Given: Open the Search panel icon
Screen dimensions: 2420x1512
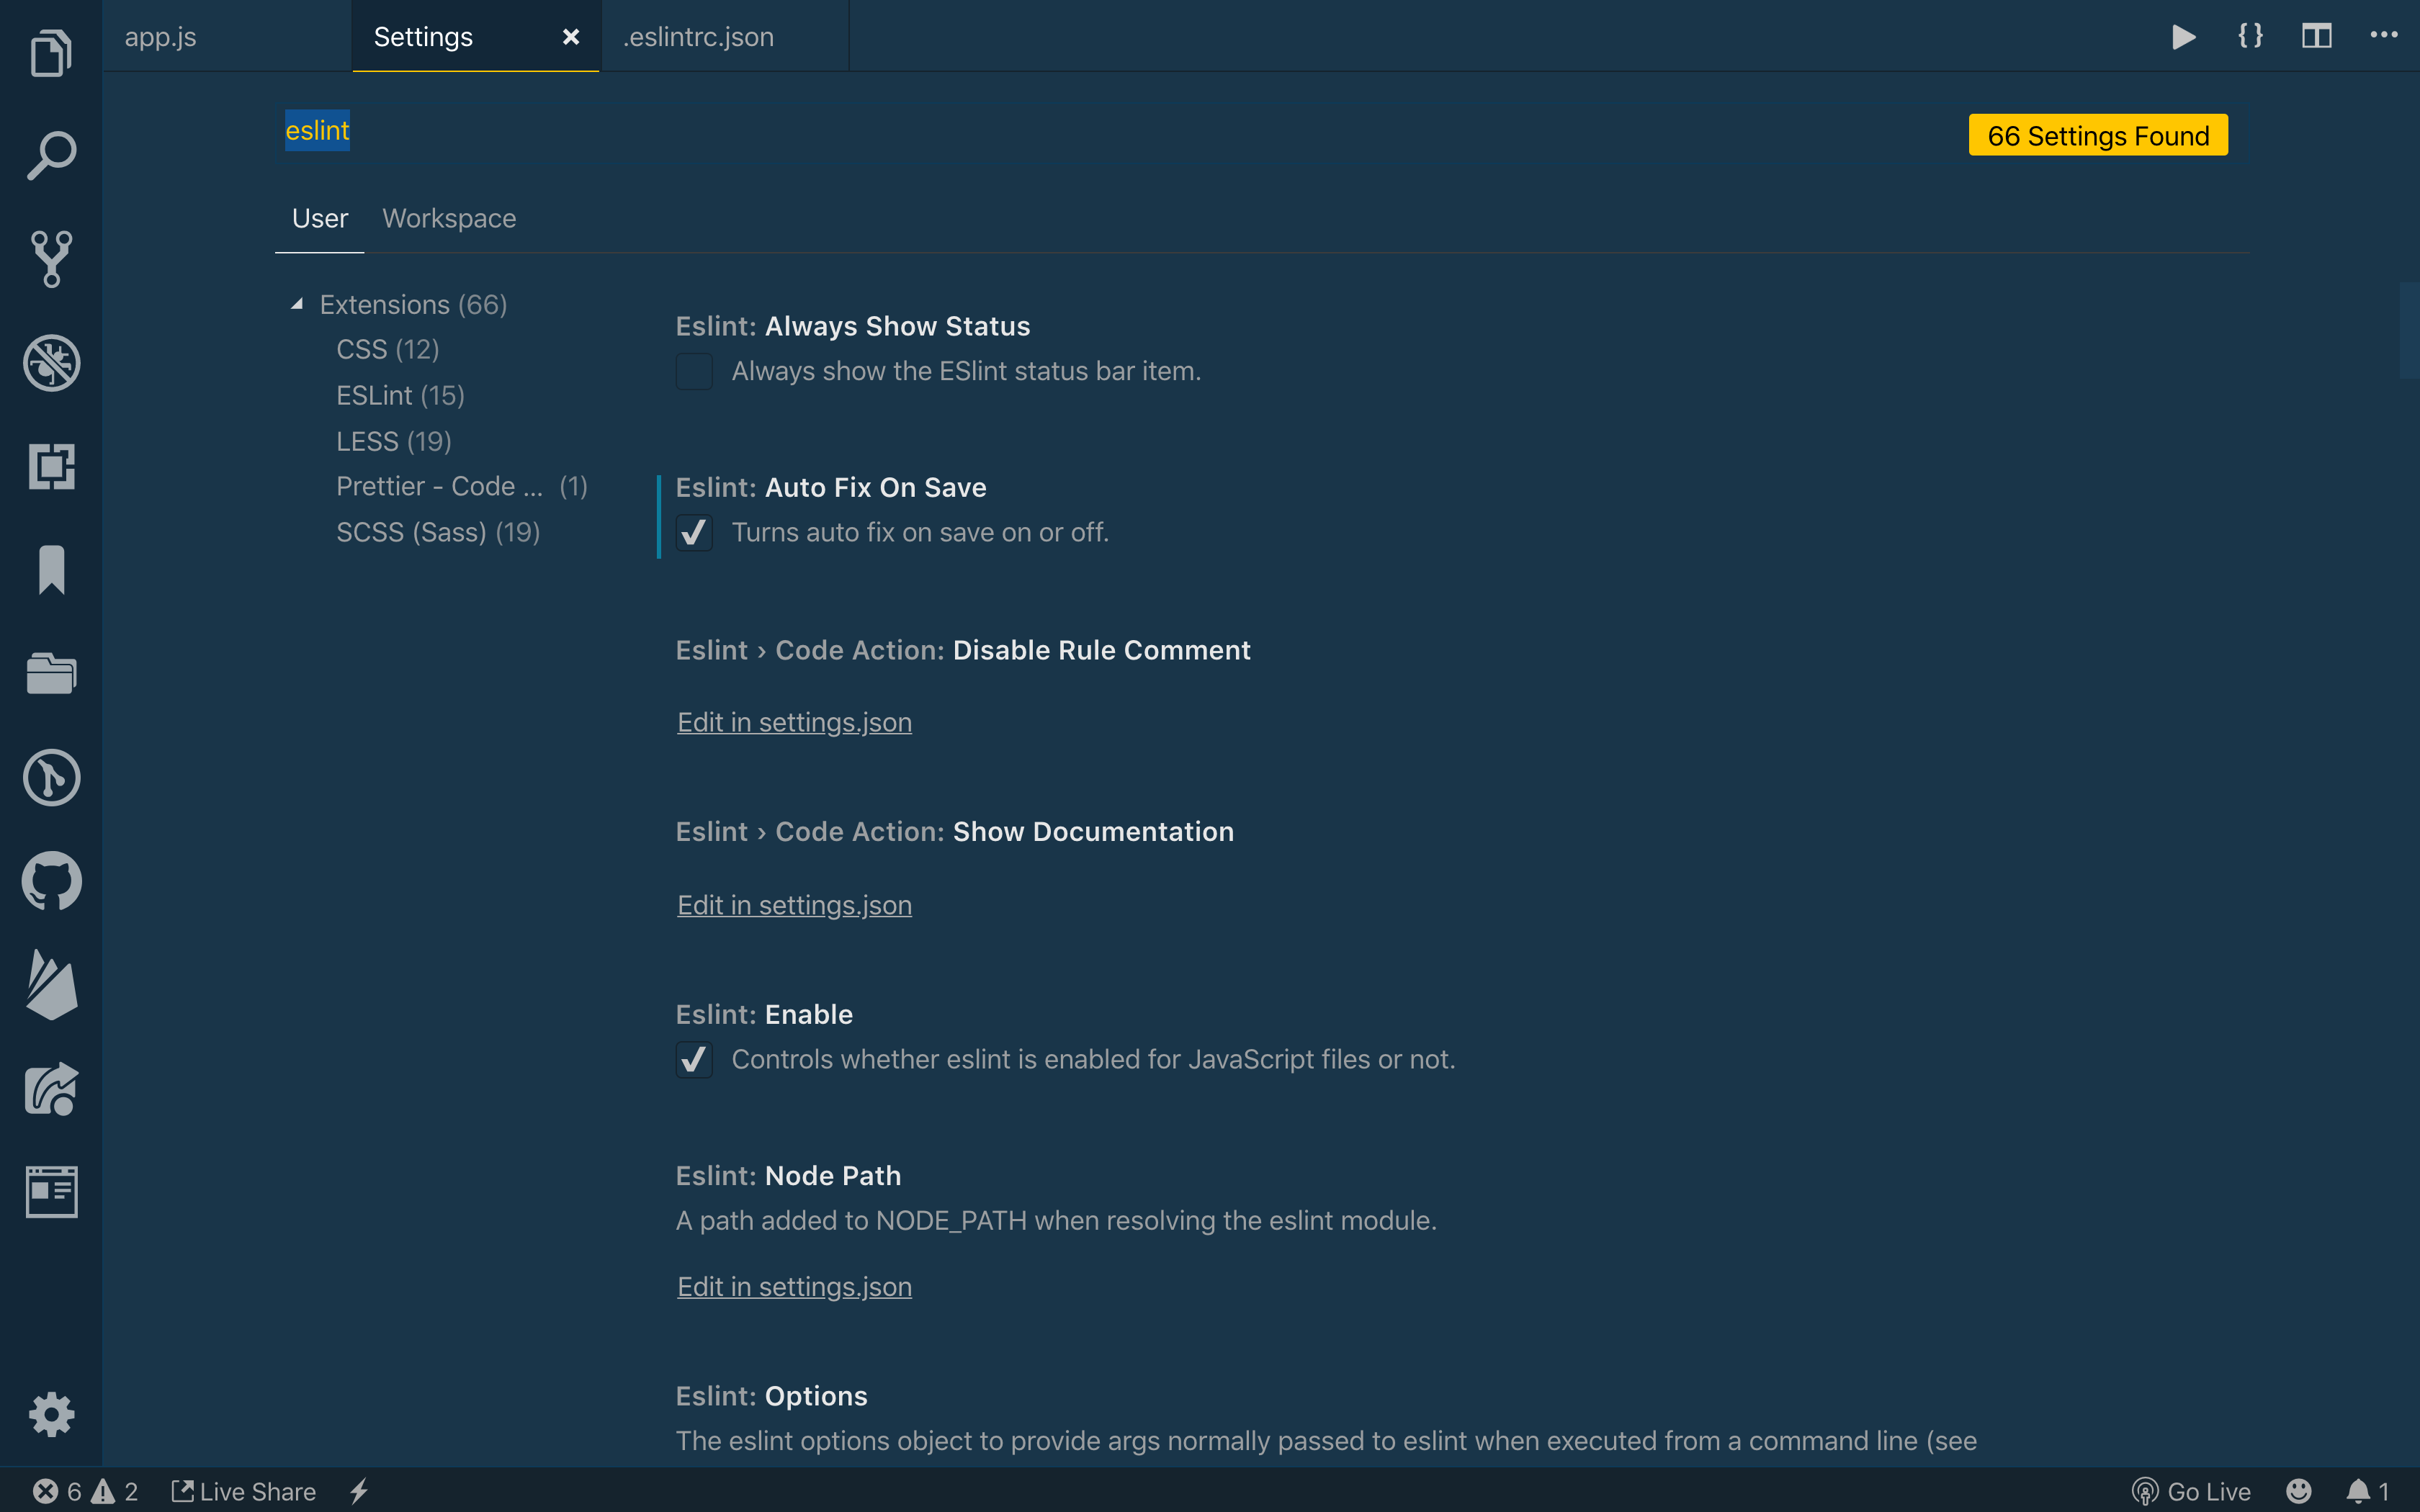Looking at the screenshot, I should tap(51, 156).
